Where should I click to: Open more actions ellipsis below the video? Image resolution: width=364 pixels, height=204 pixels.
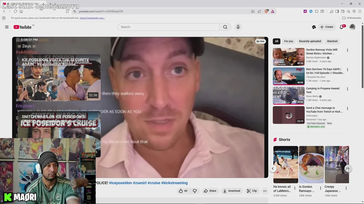coord(265,191)
